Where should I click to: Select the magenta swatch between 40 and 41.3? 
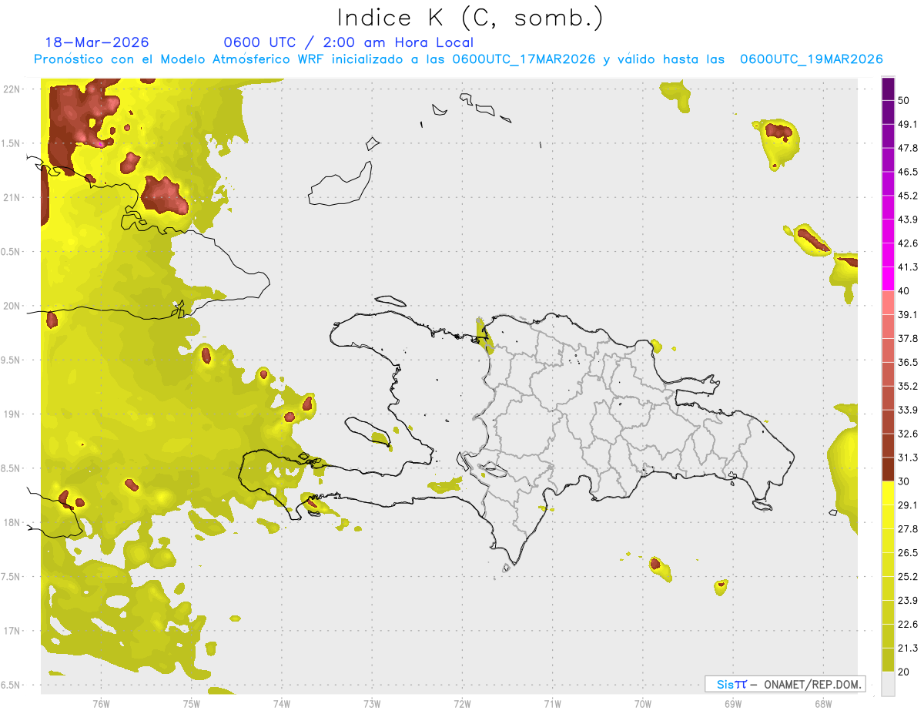point(888,279)
